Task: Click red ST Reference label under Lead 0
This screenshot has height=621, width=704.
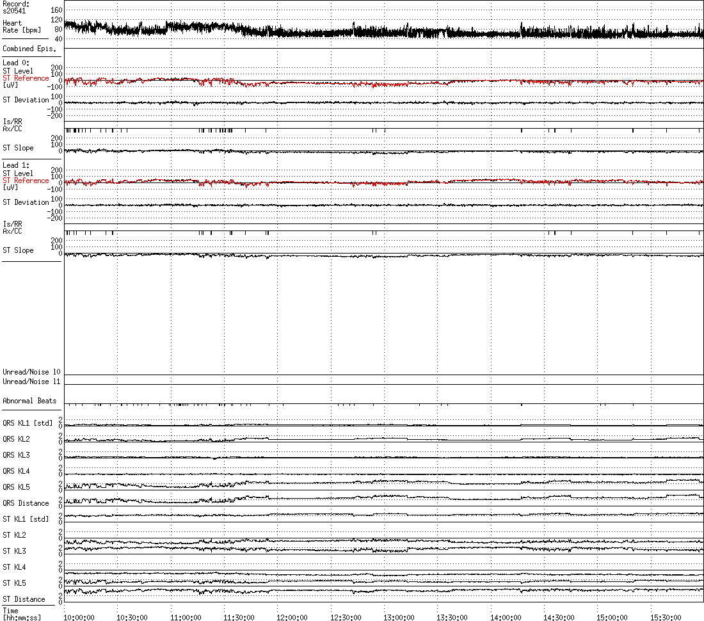Action: tap(26, 78)
